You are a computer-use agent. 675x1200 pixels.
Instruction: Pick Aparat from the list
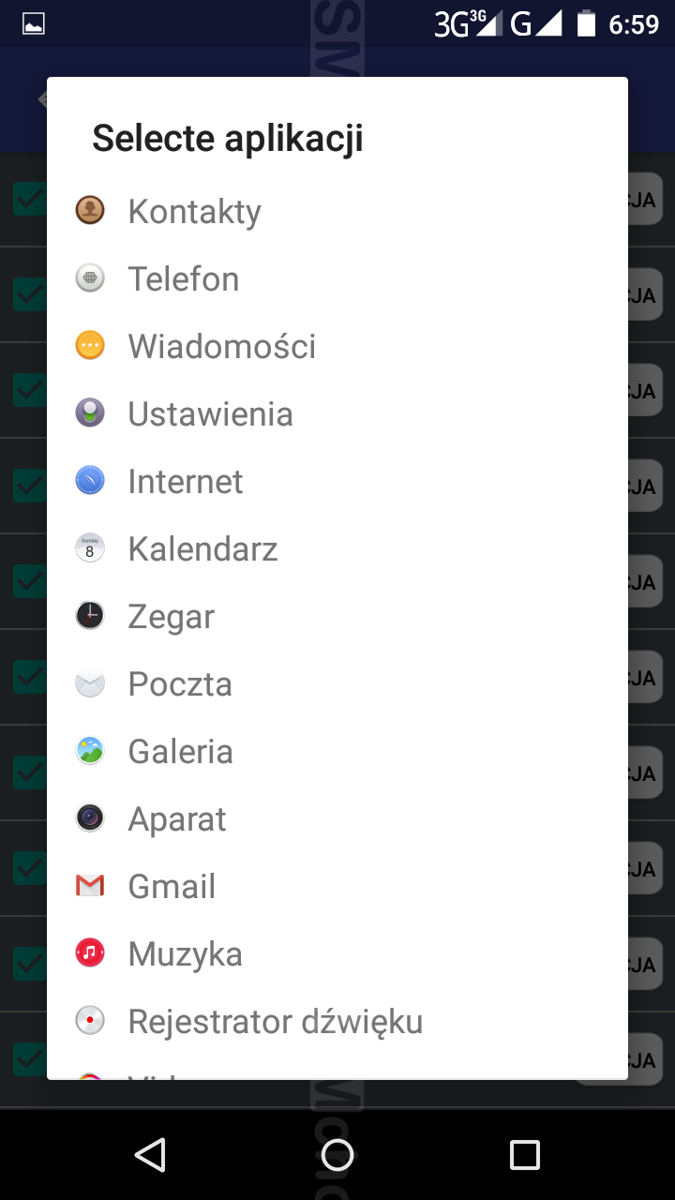point(177,819)
